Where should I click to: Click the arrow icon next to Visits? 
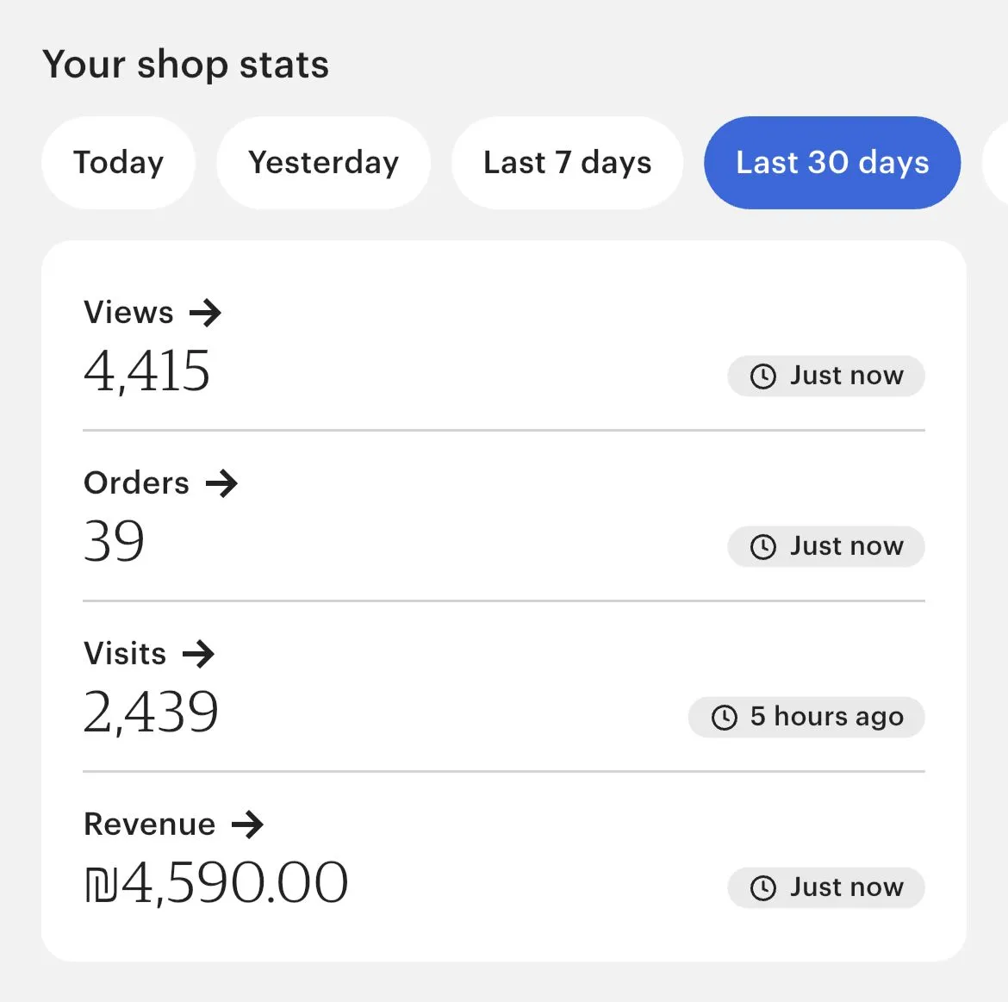pos(198,654)
